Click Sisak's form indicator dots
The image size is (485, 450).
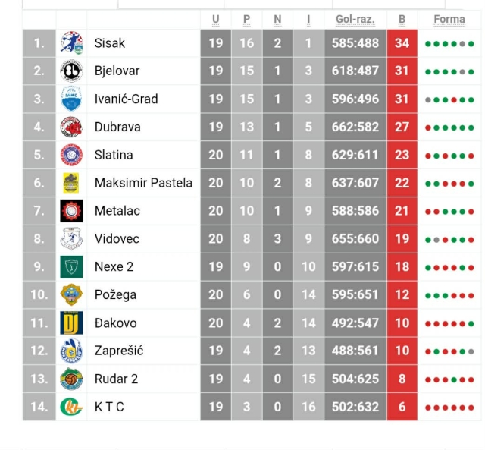tap(449, 44)
